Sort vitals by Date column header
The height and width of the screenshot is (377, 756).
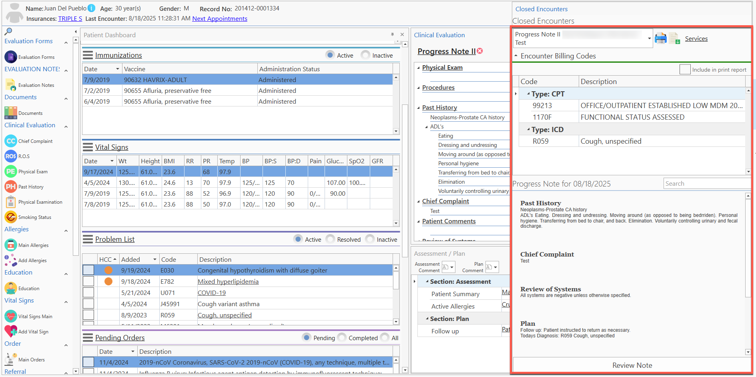pyautogui.click(x=99, y=161)
